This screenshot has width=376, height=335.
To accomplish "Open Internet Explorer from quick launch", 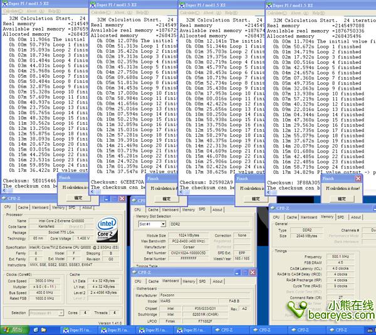I will click(36, 330).
